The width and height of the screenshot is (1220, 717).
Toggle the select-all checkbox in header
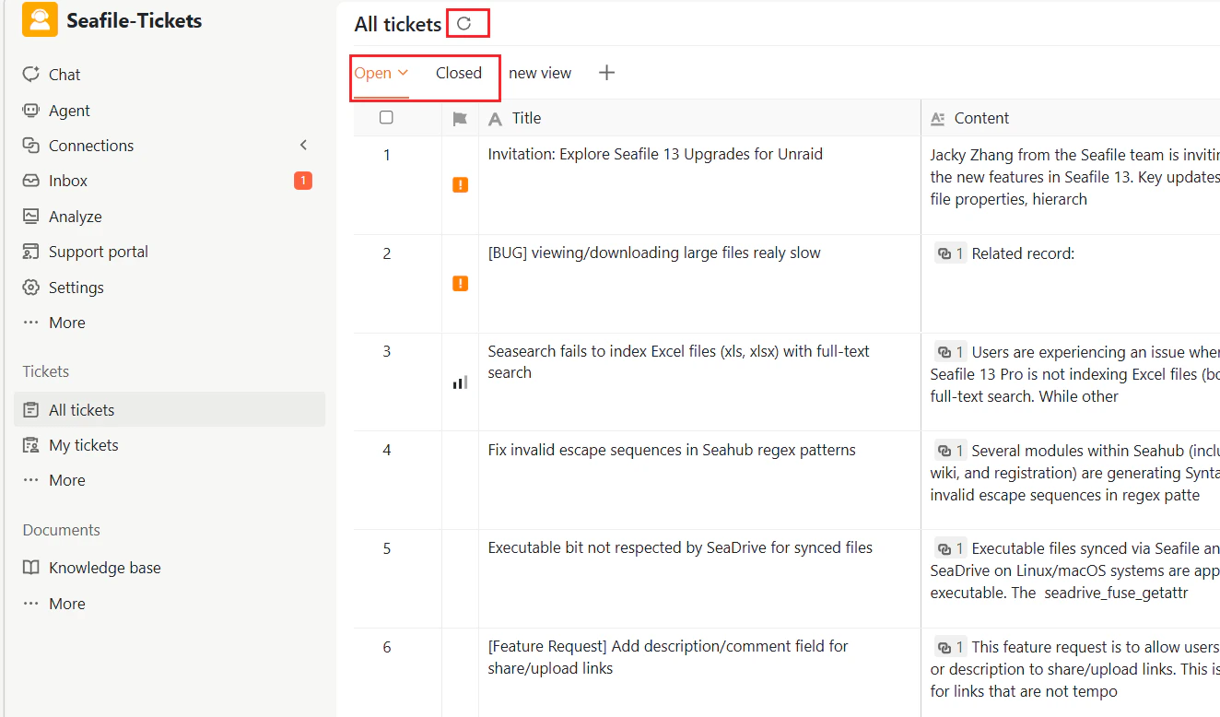pos(386,118)
